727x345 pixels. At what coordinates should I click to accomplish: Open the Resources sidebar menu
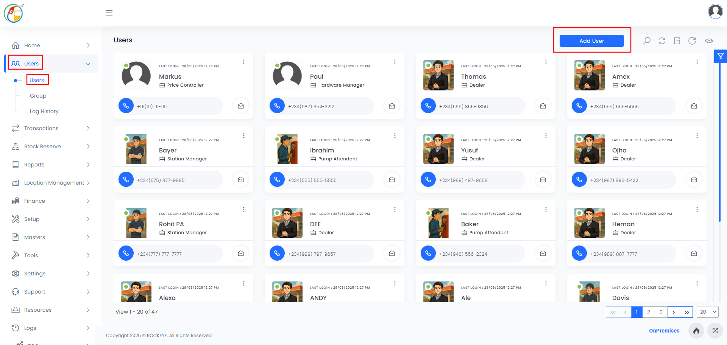[x=51, y=310]
